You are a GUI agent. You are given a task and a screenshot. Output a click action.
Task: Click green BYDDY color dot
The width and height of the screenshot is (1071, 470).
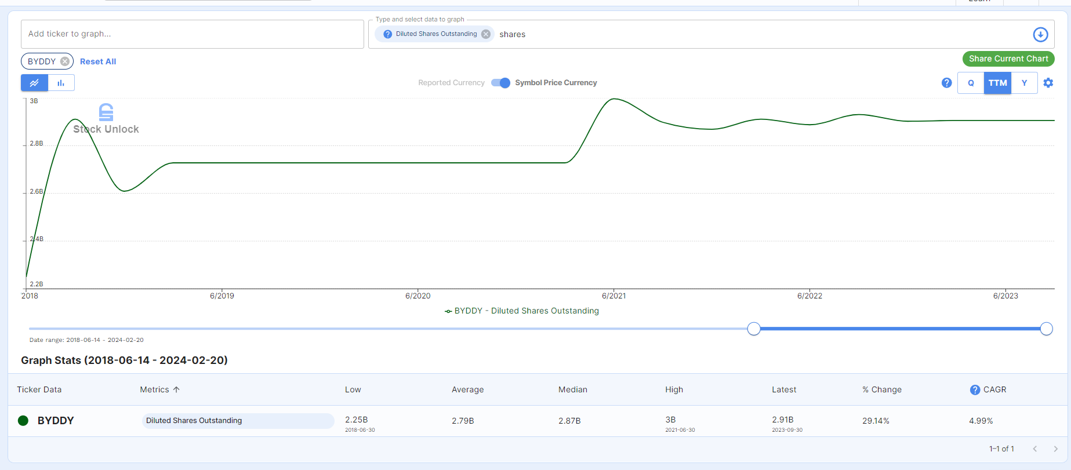click(x=23, y=421)
